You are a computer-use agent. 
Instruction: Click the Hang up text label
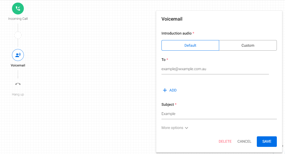click(x=18, y=94)
